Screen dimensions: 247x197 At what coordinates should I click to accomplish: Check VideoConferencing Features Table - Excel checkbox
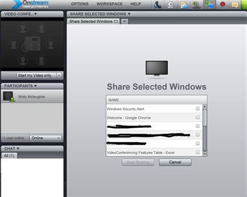197,152
